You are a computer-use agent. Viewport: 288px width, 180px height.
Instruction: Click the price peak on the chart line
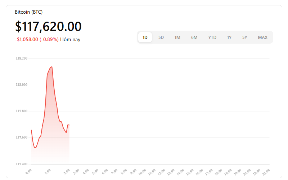pyautogui.click(x=52, y=67)
